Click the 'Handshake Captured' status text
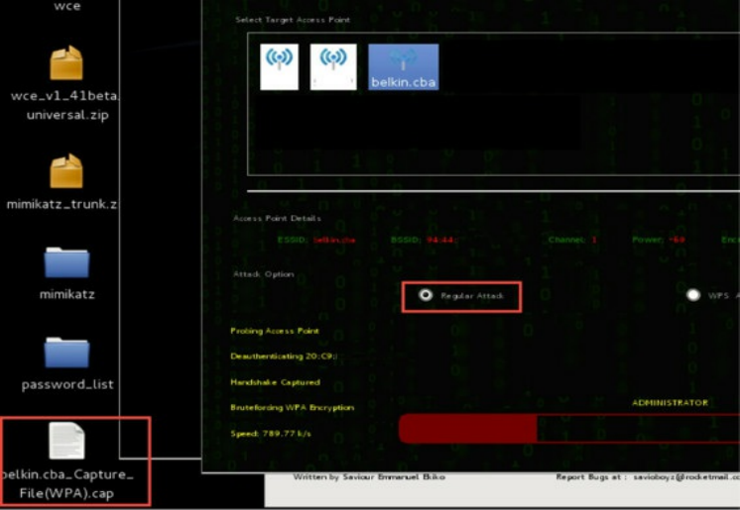The width and height of the screenshot is (740, 510). pos(275,382)
